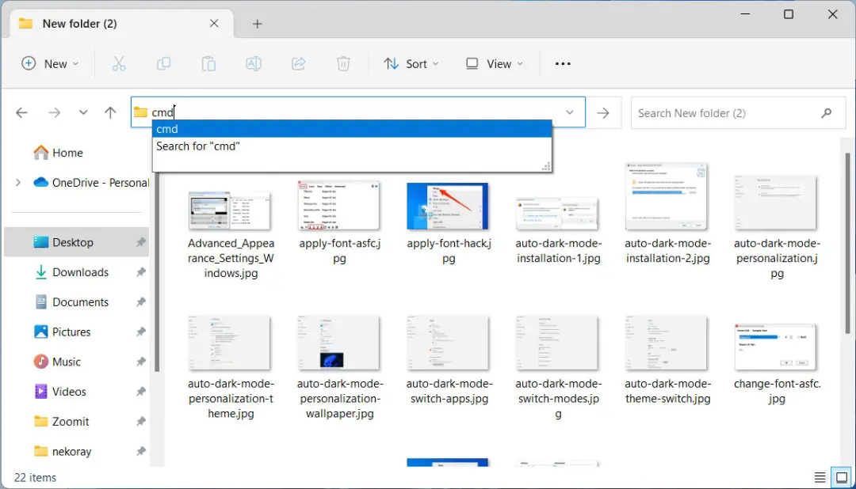Click the Rename icon in toolbar

(254, 64)
